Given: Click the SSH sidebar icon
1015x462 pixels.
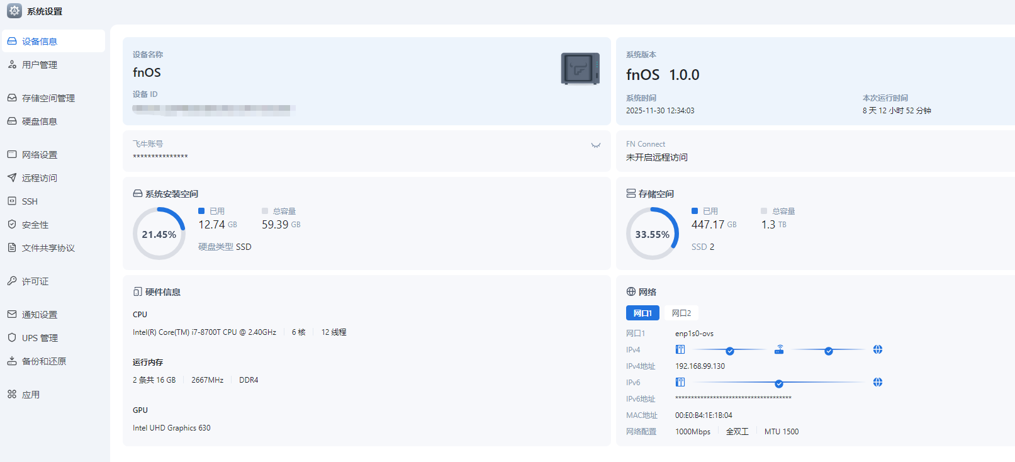Looking at the screenshot, I should tap(12, 201).
